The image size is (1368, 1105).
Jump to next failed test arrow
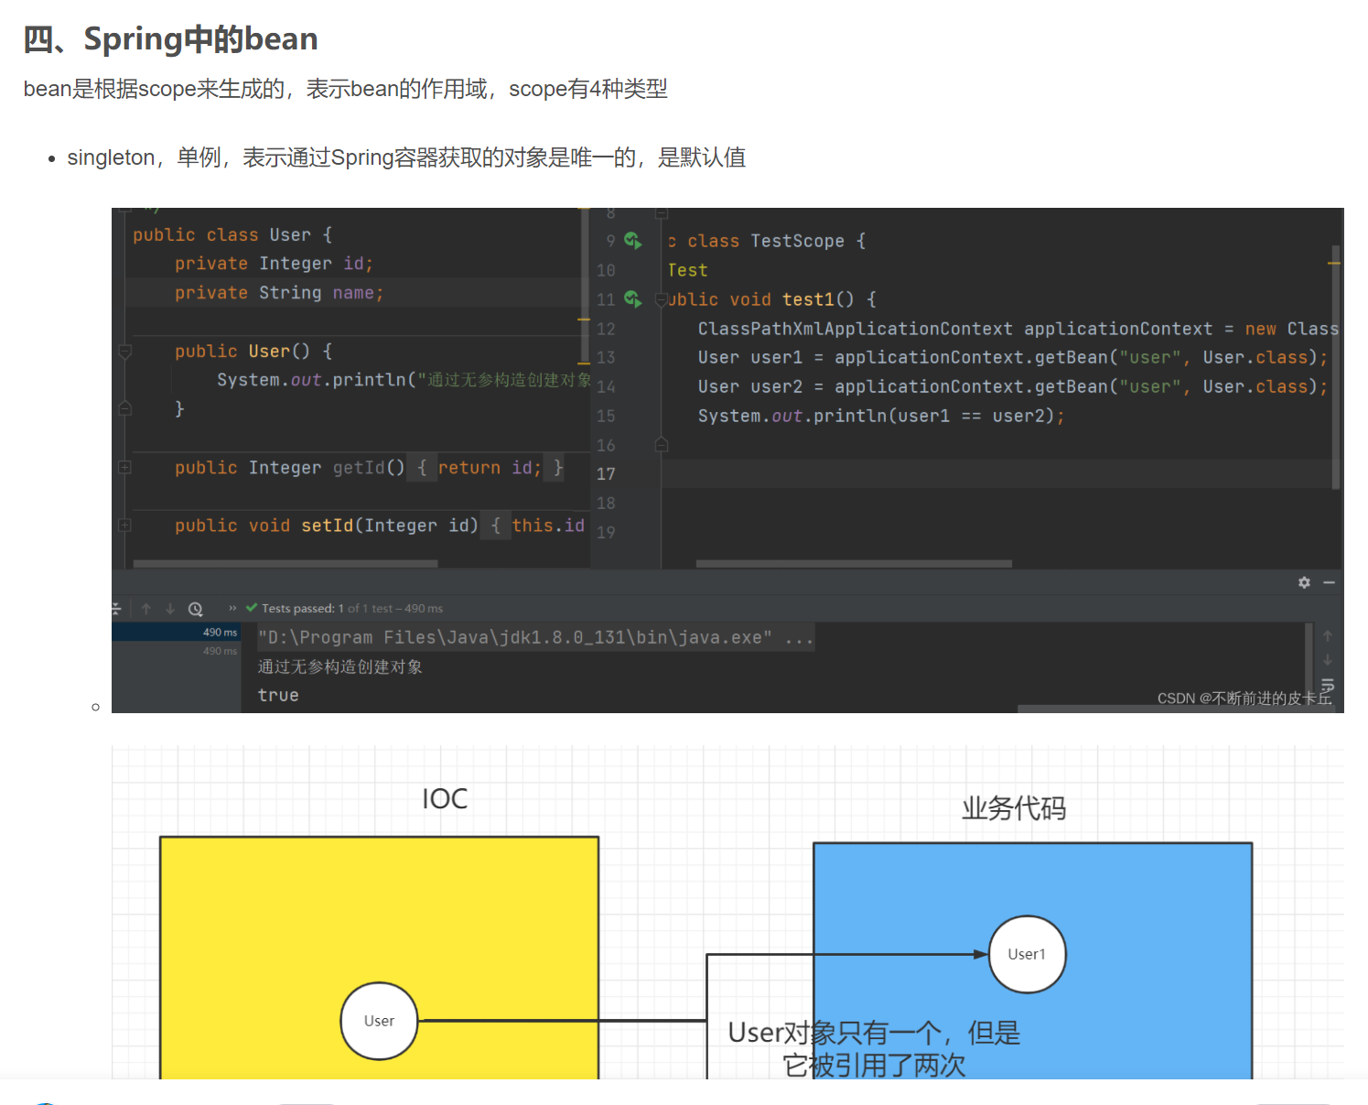170,609
